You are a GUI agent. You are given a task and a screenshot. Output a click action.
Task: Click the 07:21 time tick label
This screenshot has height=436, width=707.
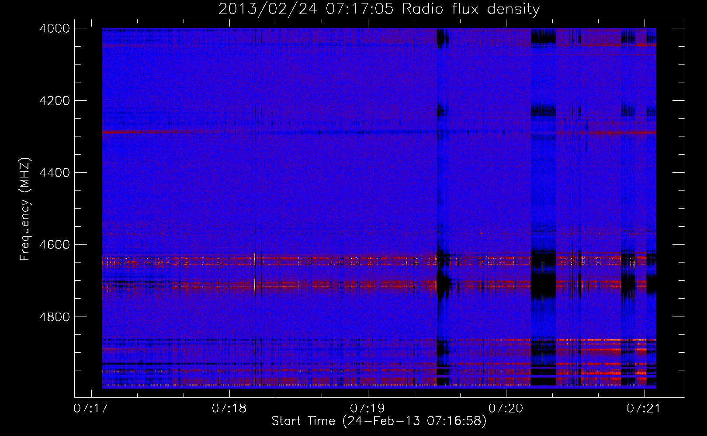644,408
